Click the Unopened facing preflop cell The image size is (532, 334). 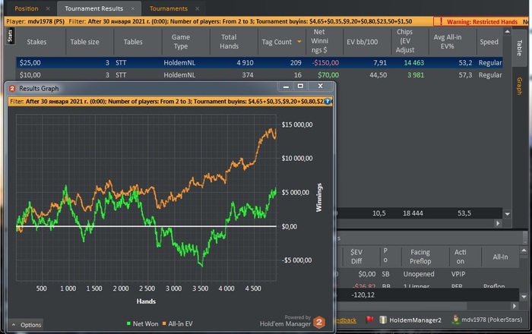[x=419, y=274]
